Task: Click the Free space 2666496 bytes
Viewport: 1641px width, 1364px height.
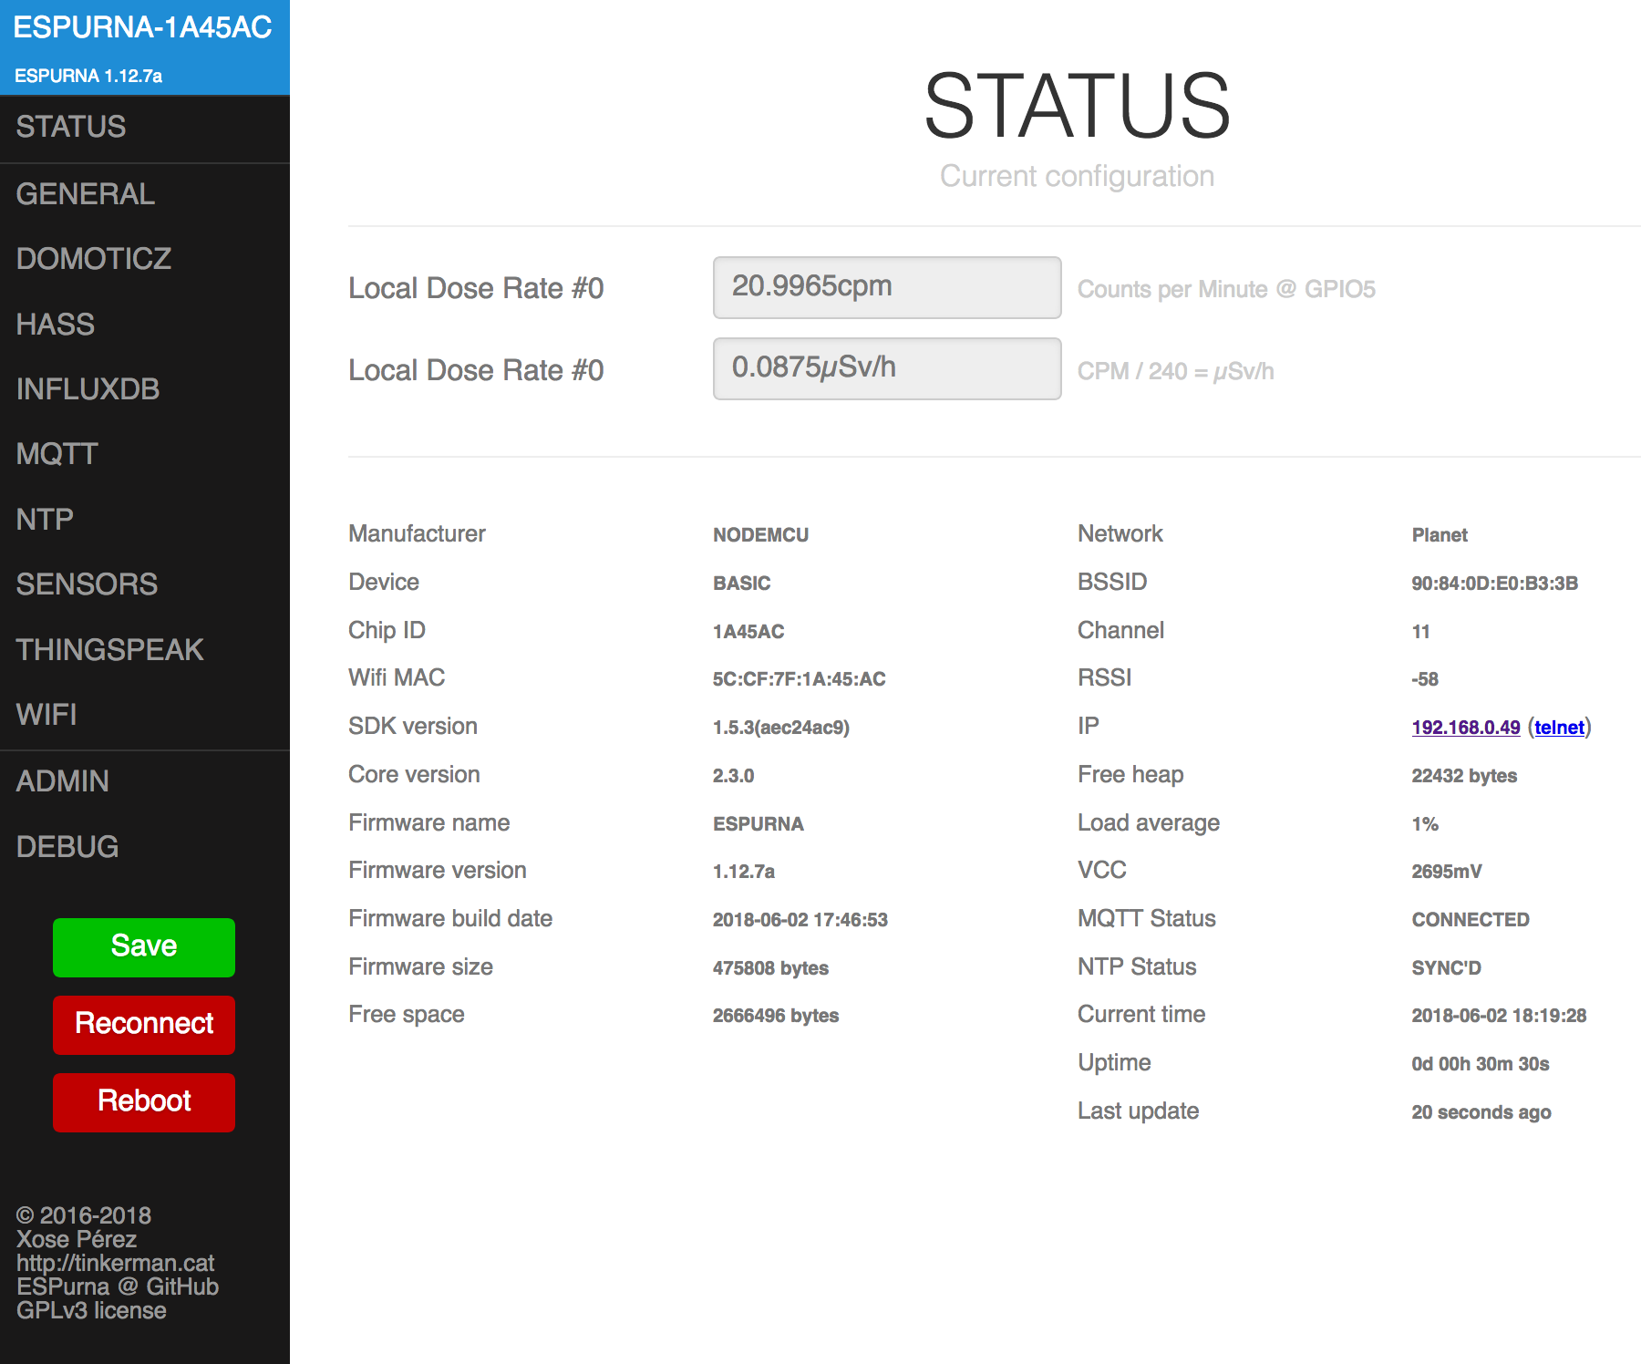Action: click(x=776, y=1016)
